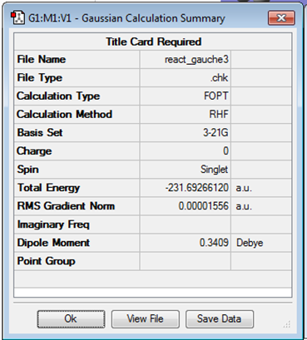Image resolution: width=307 pixels, height=340 pixels.
Task: Click the Debye unit cell
Action: (x=261, y=243)
